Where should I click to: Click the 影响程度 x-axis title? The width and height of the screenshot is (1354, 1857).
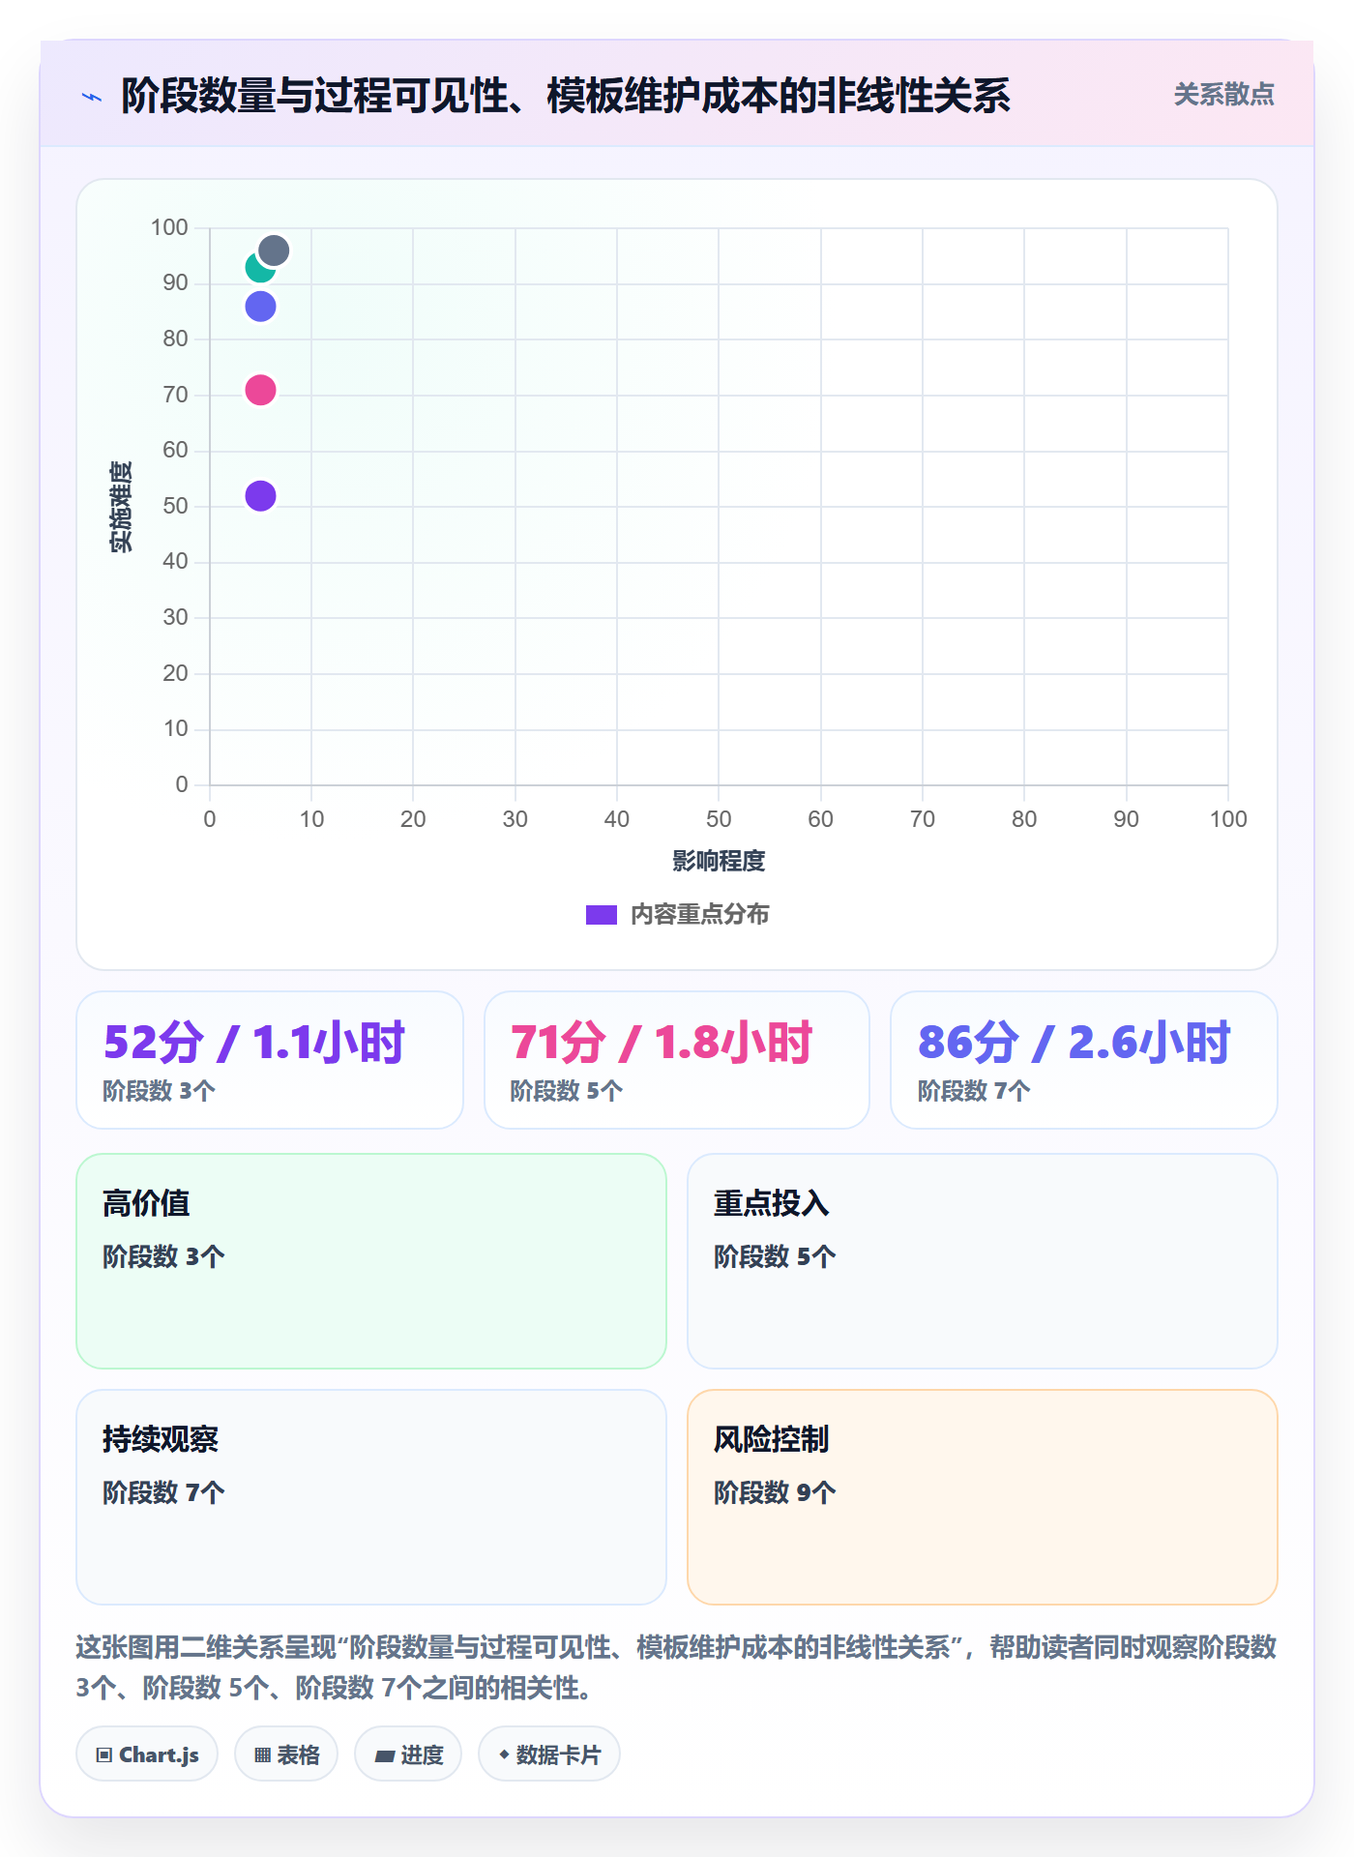click(x=719, y=861)
